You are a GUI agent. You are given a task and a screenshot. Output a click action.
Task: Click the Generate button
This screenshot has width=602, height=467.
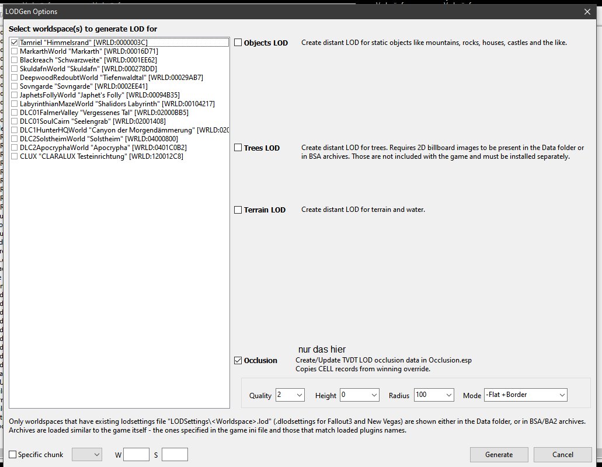pyautogui.click(x=499, y=455)
